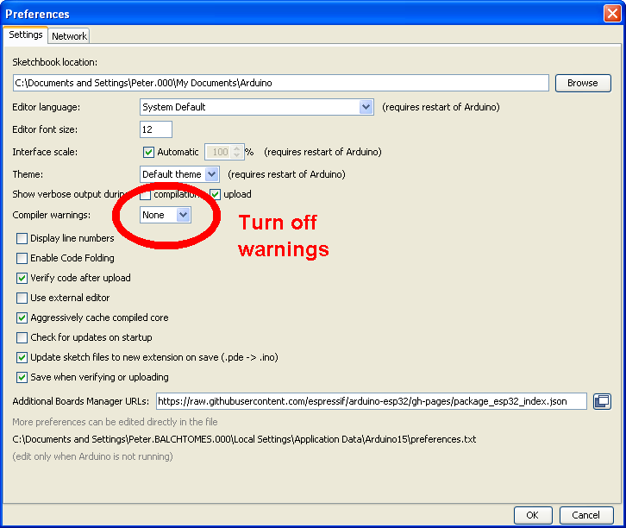Viewport: 626px width, 528px height.
Task: Select the Settings tab
Action: tap(26, 35)
